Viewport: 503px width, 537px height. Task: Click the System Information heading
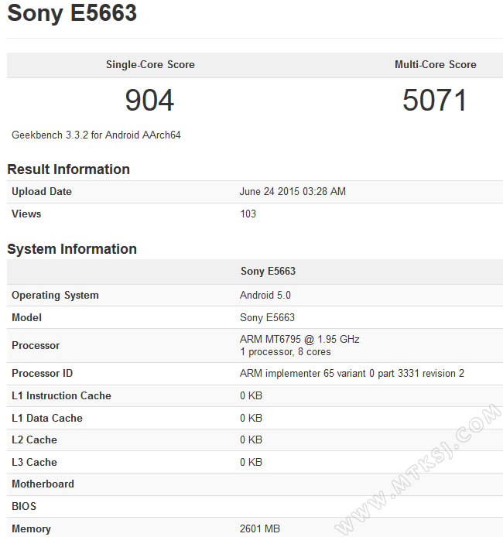pos(72,249)
